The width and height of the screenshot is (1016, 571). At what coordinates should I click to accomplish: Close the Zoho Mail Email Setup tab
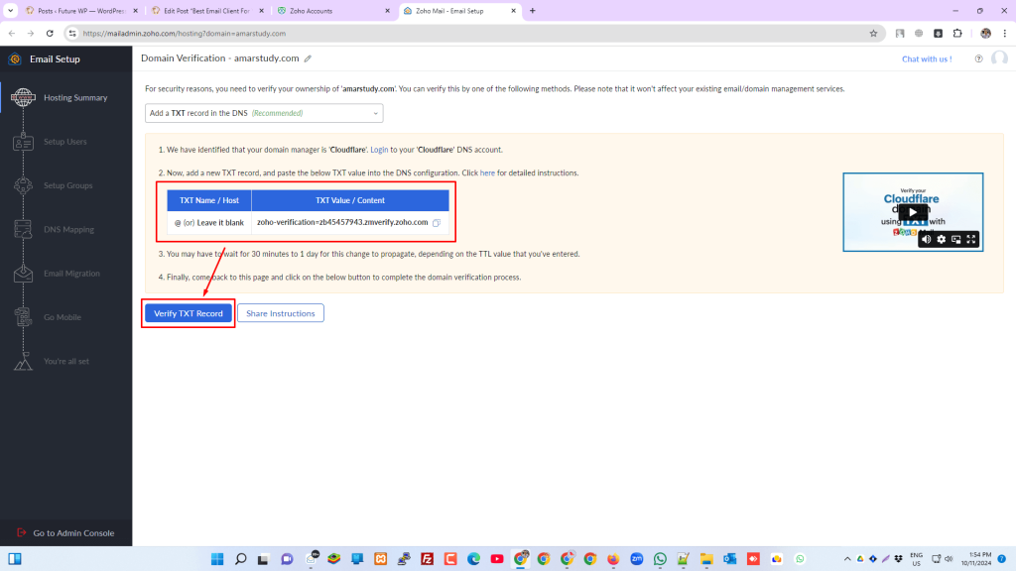tap(513, 11)
